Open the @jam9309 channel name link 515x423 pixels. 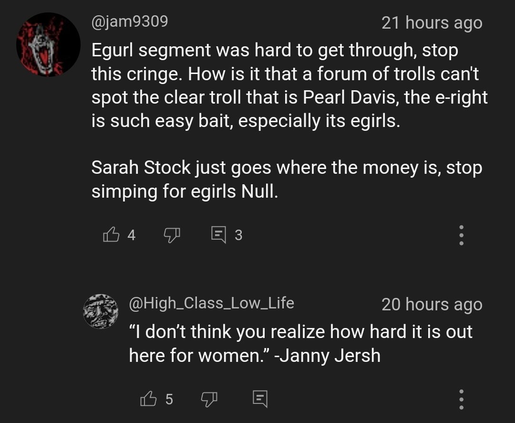[130, 21]
